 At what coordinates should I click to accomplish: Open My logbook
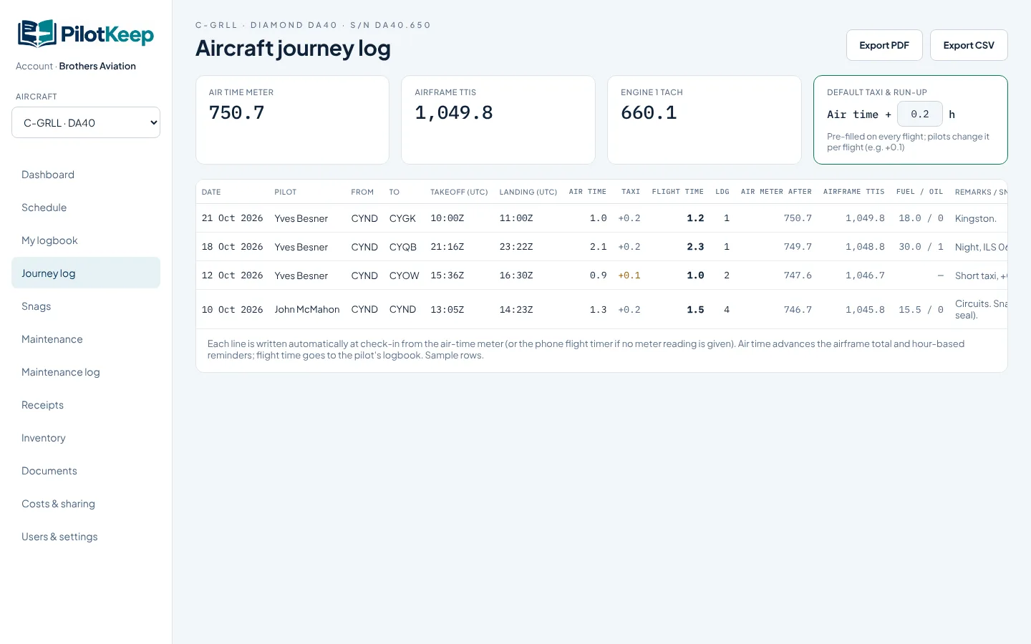pyautogui.click(x=86, y=240)
